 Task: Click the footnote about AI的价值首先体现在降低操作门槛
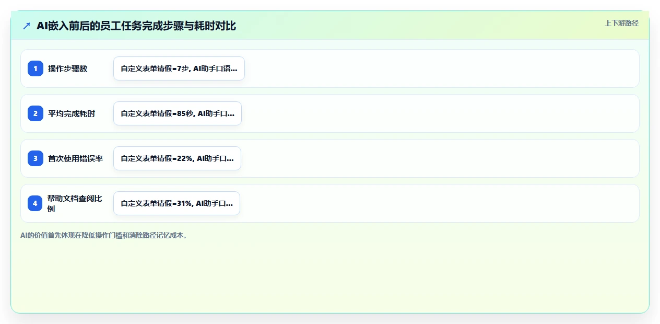coord(104,235)
